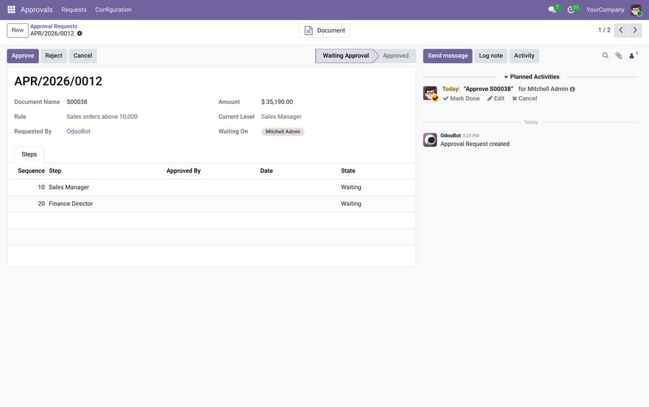Open the Configuration menu
This screenshot has width=649, height=407.
113,10
